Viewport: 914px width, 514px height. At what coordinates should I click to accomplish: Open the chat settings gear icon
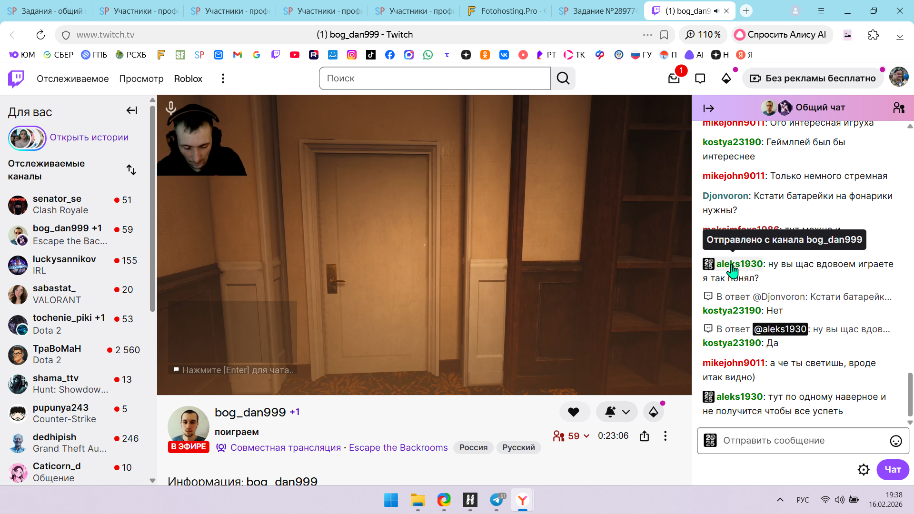(x=863, y=470)
